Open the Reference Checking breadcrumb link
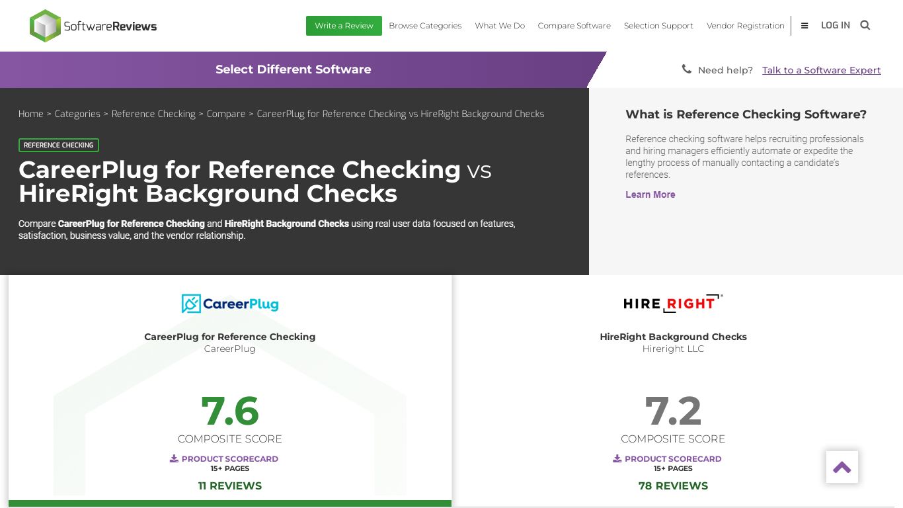The width and height of the screenshot is (903, 508). pos(153,114)
